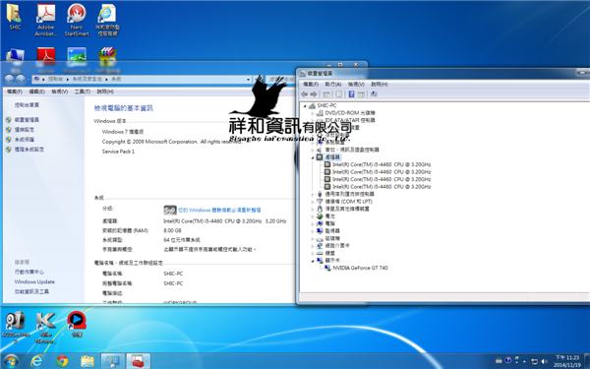The height and width of the screenshot is (369, 590).
Task: Expand DVD/CD-ROM drives node arrow
Action: [x=313, y=113]
